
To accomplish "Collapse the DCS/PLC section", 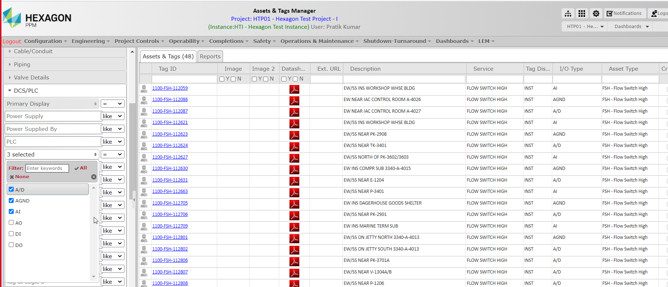I will 66,91.
